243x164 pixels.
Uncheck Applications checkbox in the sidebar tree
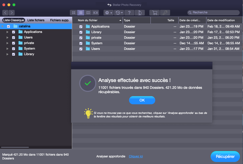tap(13, 32)
